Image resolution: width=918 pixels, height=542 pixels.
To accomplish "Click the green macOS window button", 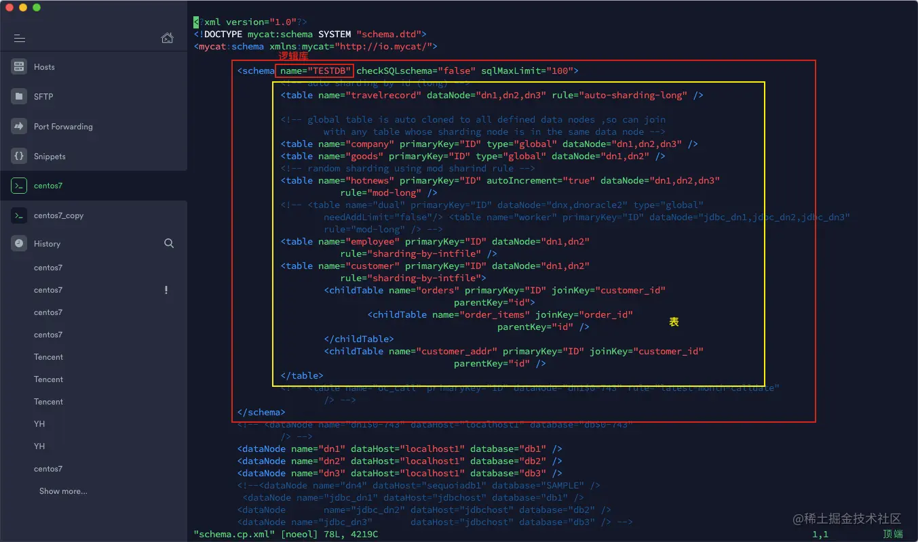I will click(37, 7).
